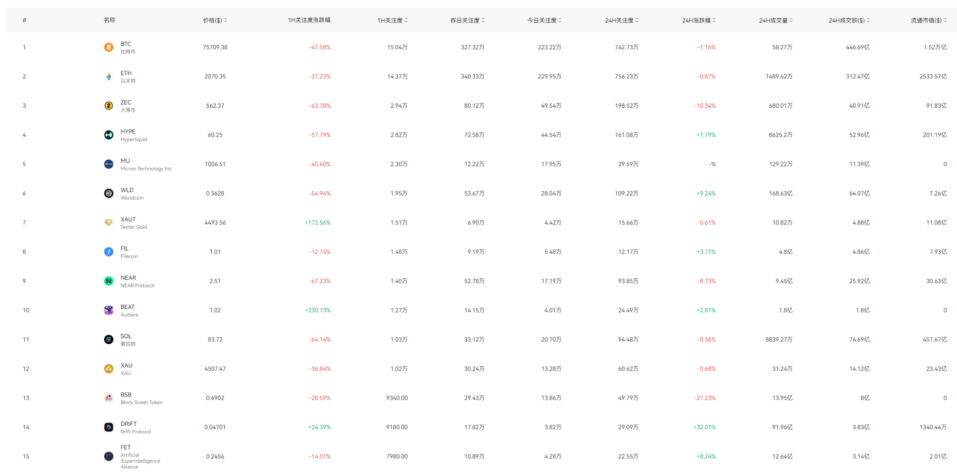Sort by the 流通市值($) column arrows
Screen dimensions: 957x473
(945, 20)
